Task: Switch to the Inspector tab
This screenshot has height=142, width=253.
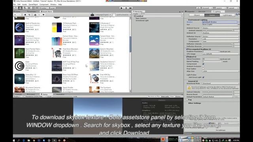Action: tap(190, 11)
